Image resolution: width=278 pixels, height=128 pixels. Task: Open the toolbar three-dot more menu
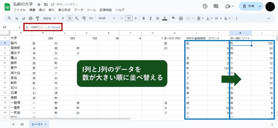(x=236, y=18)
